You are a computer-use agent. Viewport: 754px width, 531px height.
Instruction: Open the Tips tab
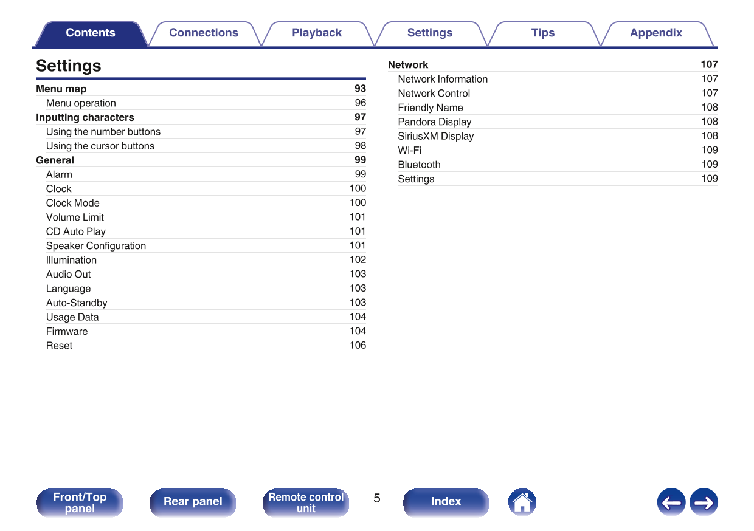[x=542, y=33]
